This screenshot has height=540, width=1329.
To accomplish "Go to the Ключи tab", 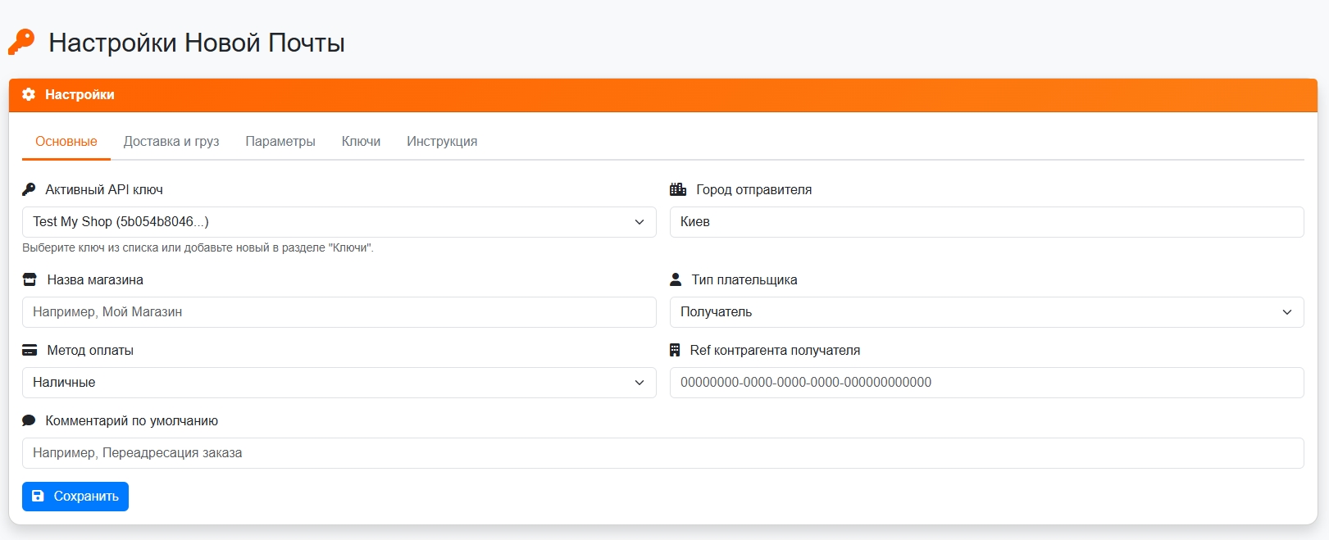I will (x=361, y=141).
